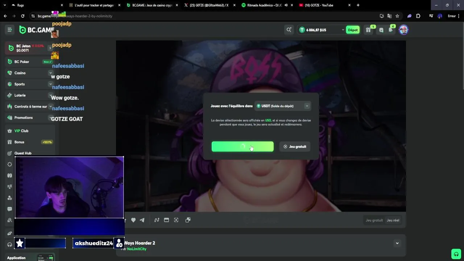Open the Application download entry in sidebar
Viewport: 464px width, 261px height.
30,258
